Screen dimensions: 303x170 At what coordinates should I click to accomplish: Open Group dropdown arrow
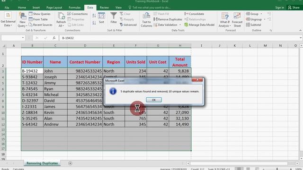click(261, 14)
